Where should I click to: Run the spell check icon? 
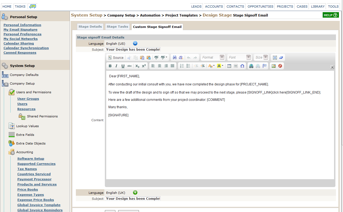(x=156, y=57)
